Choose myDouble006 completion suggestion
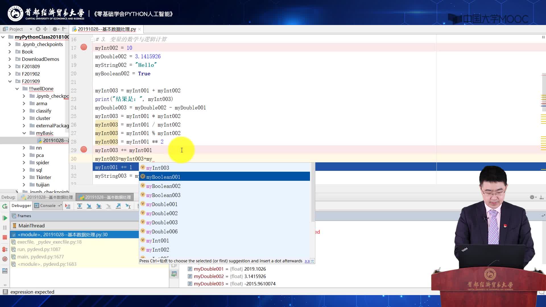The width and height of the screenshot is (546, 307). tap(225, 231)
